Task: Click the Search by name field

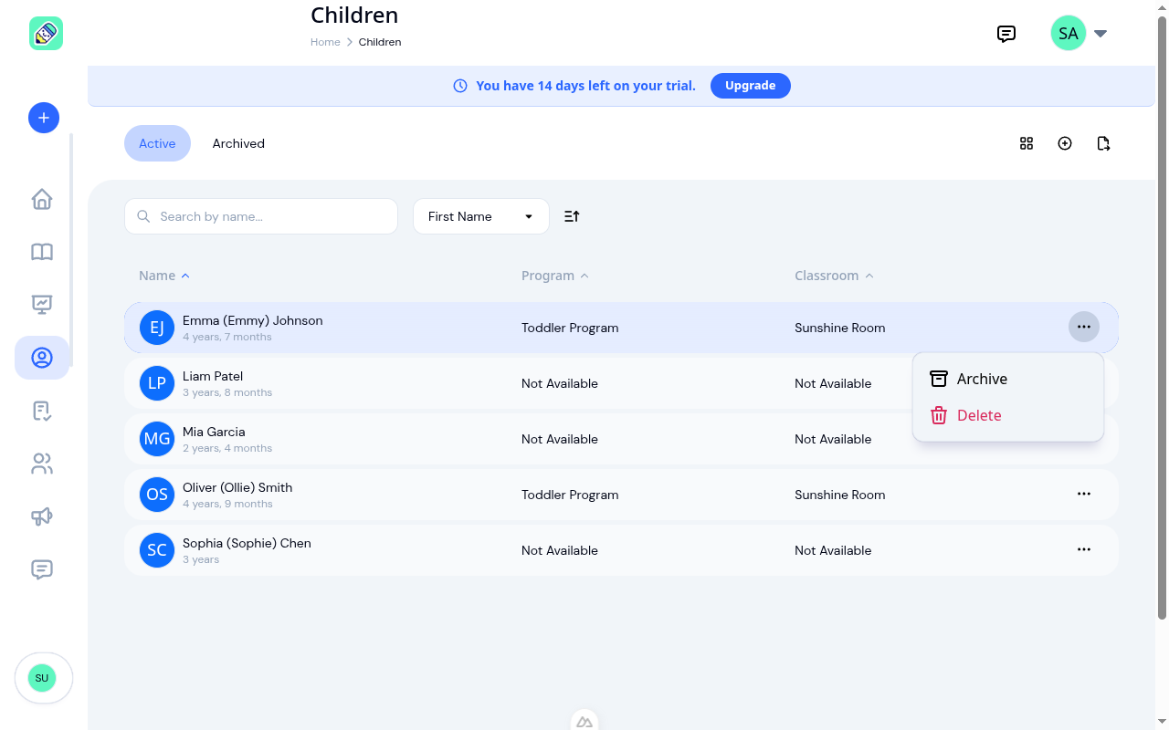Action: 261,216
